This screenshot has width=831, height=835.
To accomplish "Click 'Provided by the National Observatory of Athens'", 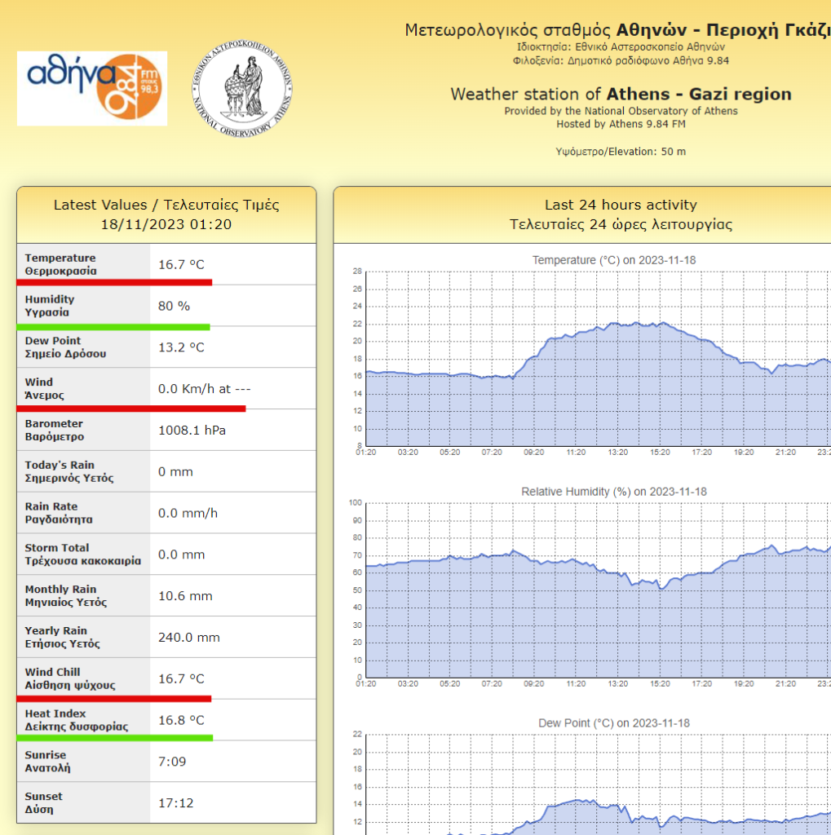I will point(621,111).
